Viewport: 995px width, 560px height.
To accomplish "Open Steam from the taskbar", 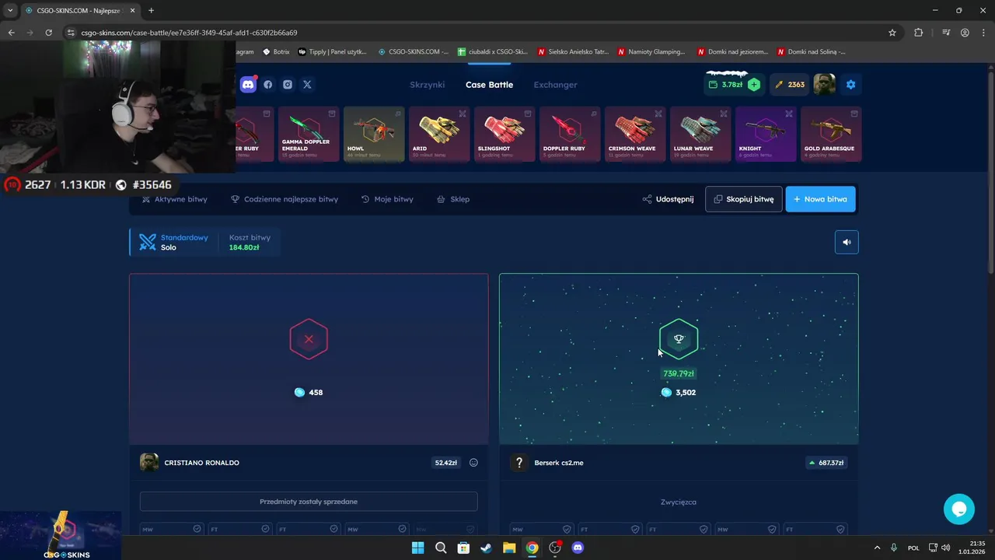I will click(x=486, y=548).
